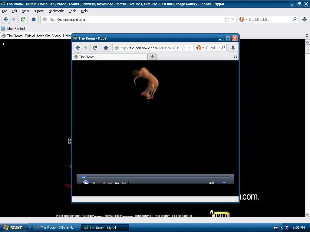Open the search engine selector in the popup
The image size is (310, 232).
pyautogui.click(x=200, y=48)
